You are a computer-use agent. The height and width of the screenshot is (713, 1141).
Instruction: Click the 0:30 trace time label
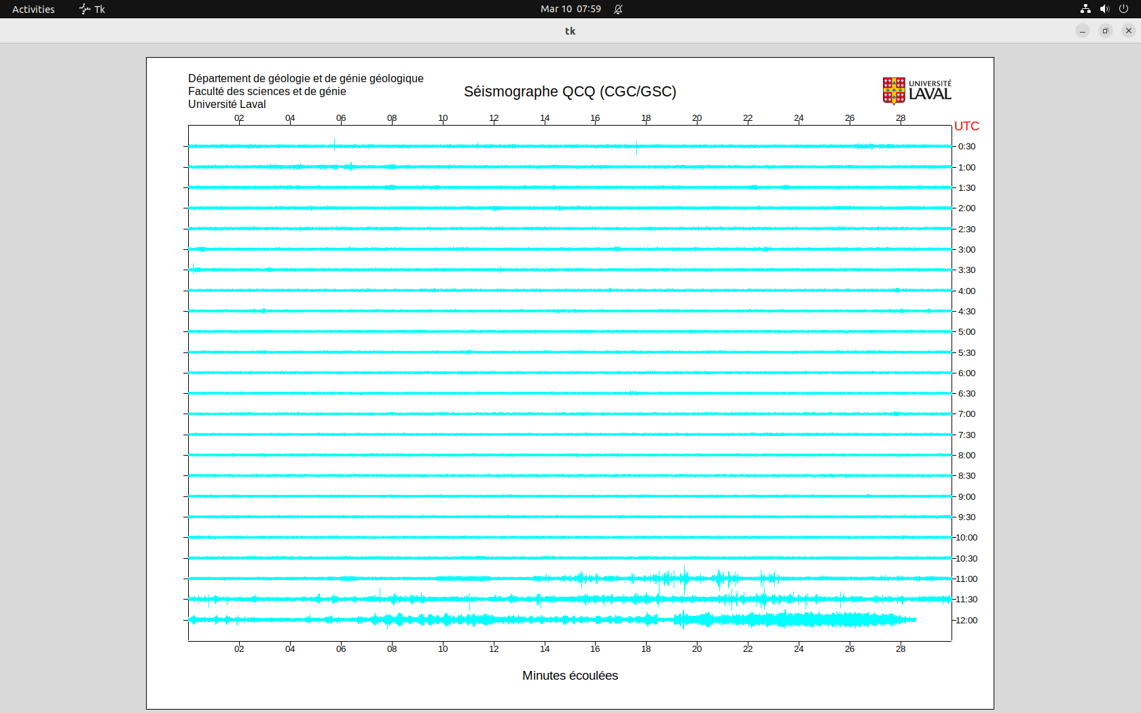[966, 147]
